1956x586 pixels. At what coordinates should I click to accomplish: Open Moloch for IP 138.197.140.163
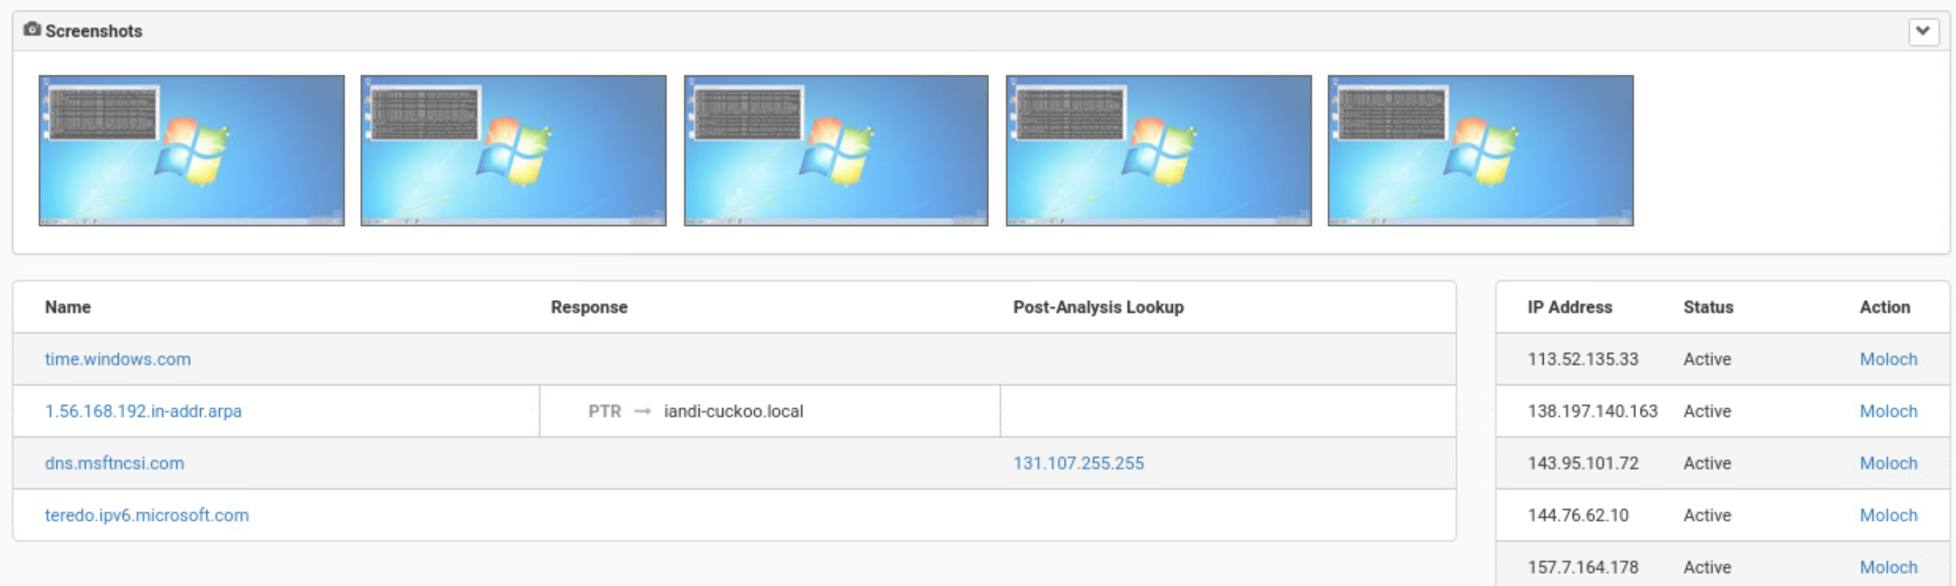point(1888,411)
